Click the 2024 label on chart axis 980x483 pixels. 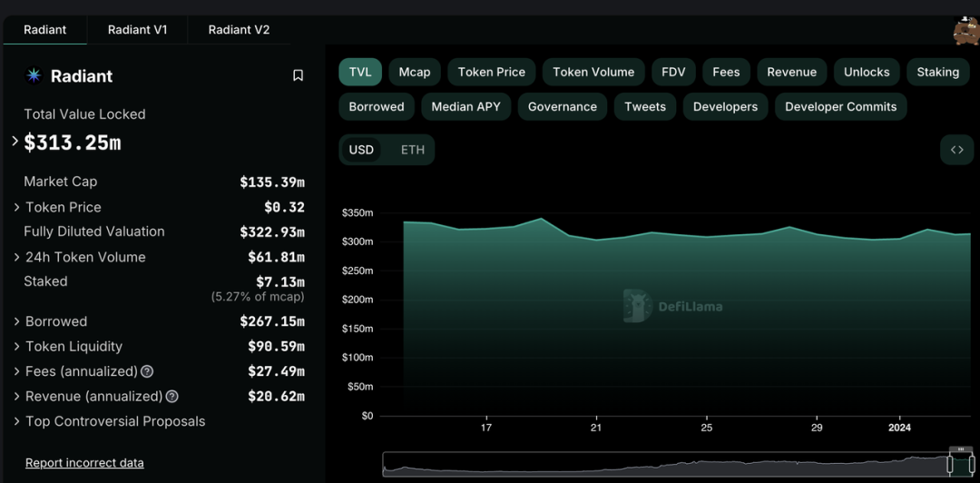(899, 428)
